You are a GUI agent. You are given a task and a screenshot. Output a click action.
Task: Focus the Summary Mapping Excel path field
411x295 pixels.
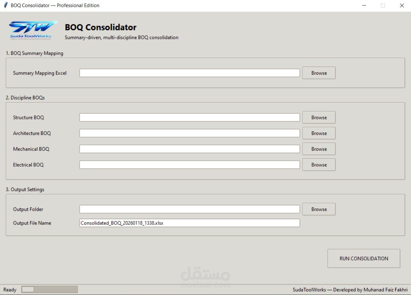[x=189, y=73]
